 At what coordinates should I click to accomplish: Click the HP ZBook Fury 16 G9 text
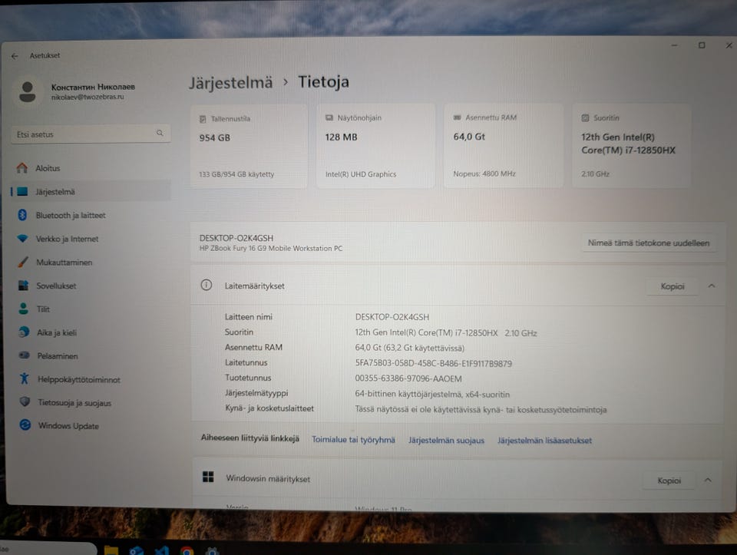tap(271, 248)
